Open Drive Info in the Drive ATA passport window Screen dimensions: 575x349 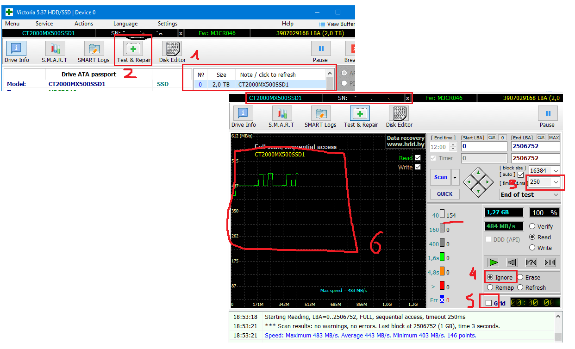17,52
